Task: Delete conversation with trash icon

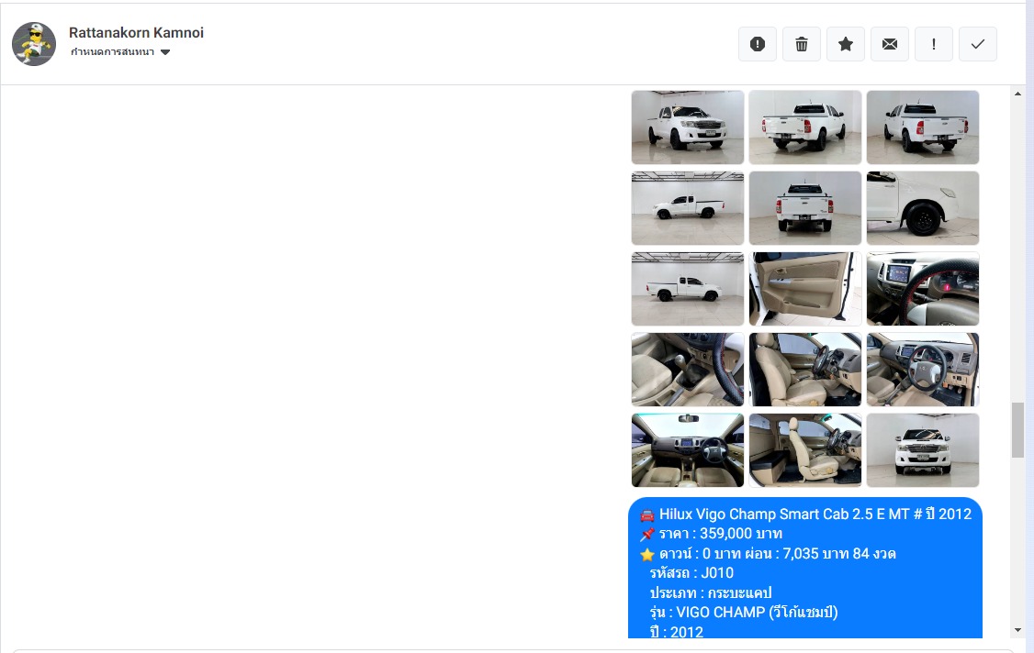Action: (x=802, y=44)
